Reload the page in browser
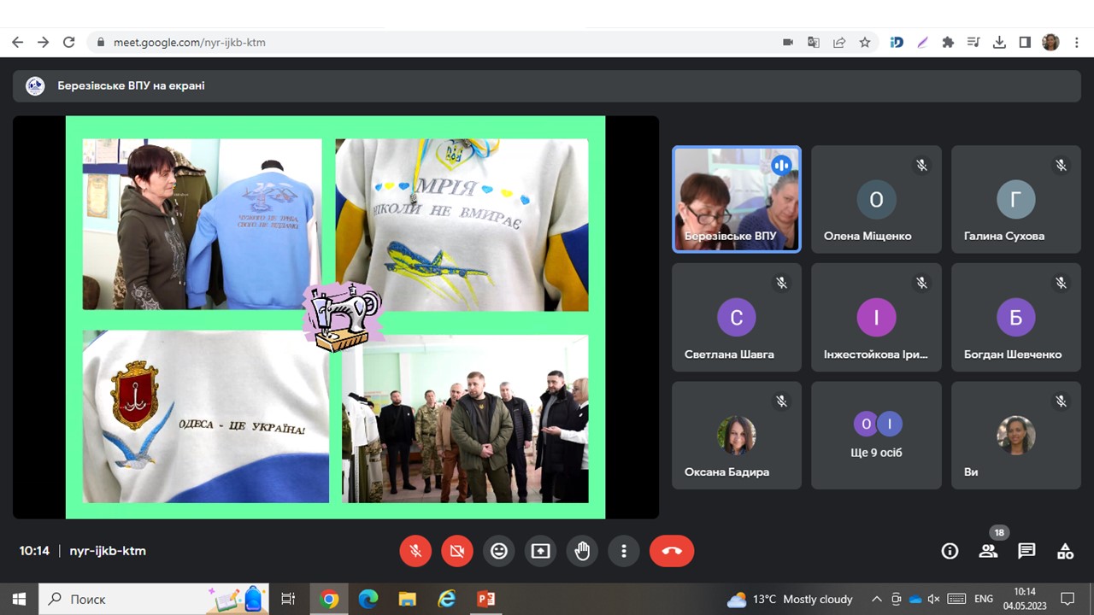Screen dimensions: 1094x615 (x=69, y=42)
